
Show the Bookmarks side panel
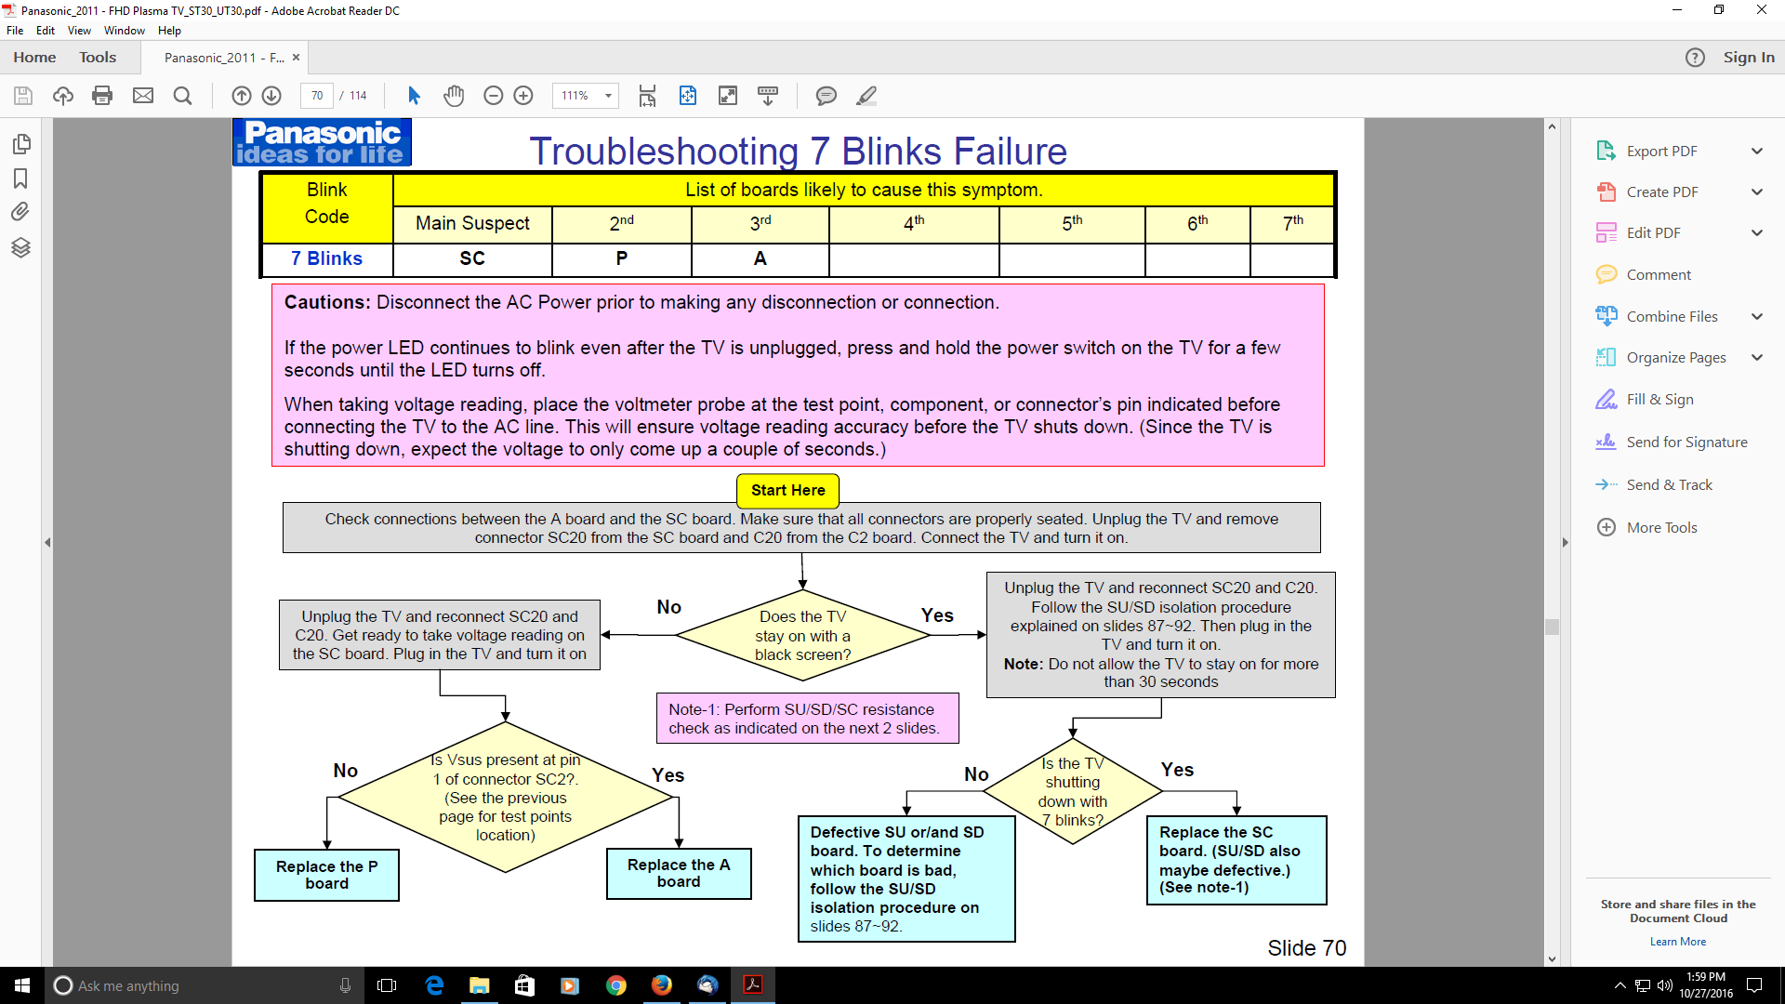tap(20, 178)
